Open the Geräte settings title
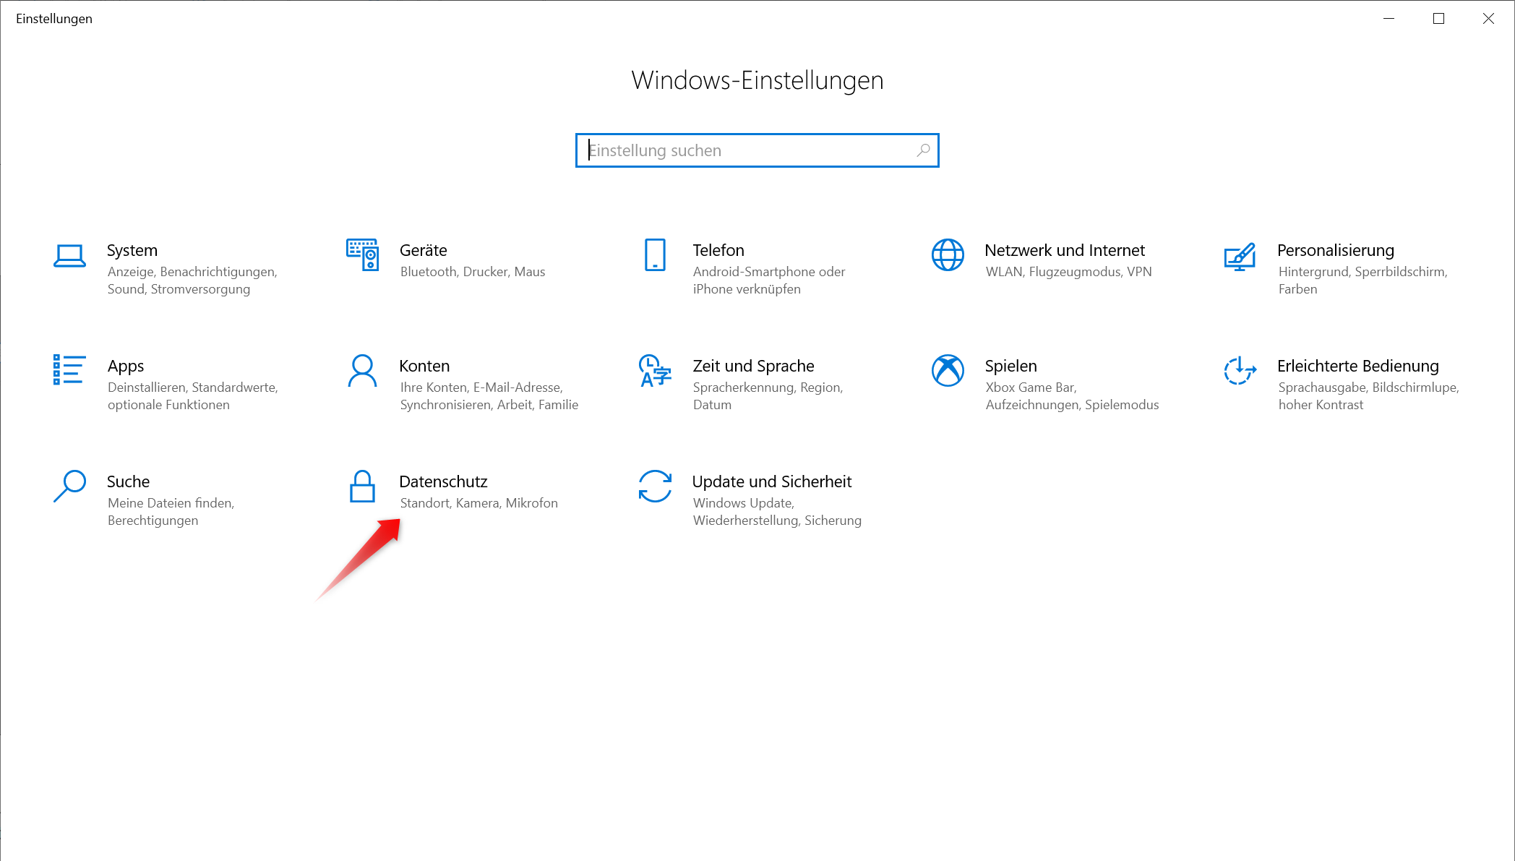Viewport: 1515px width, 861px height. [x=424, y=250]
